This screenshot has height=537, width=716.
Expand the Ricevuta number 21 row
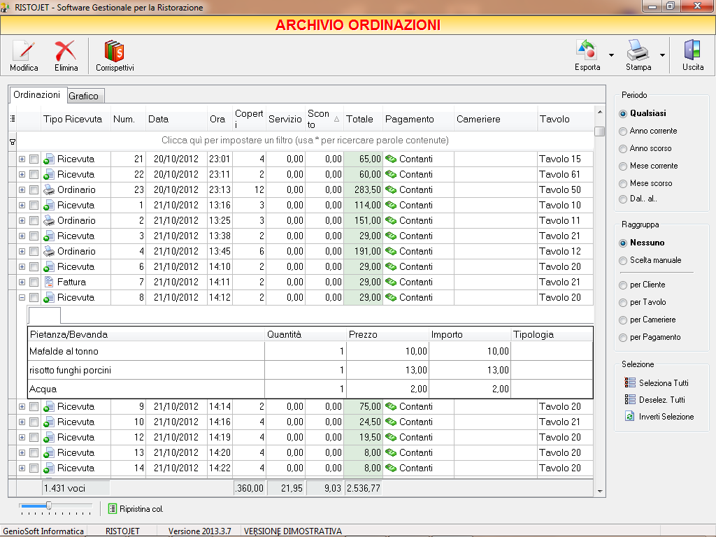[x=22, y=159]
